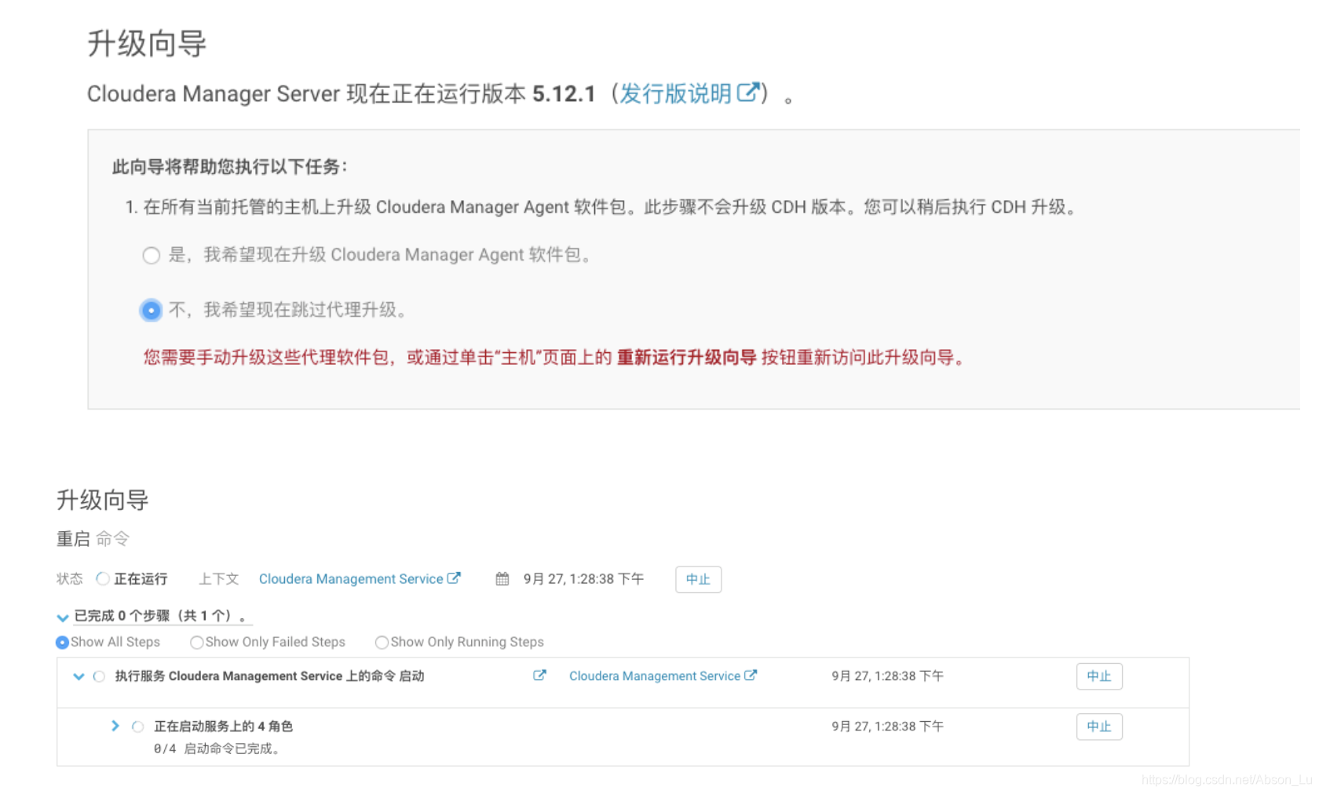
Task: Abort '正在启动服务上的 4 角色' with 中止 button
Action: (x=1099, y=727)
